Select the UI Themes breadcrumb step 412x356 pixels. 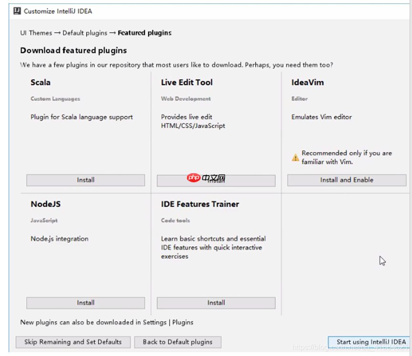click(x=36, y=33)
